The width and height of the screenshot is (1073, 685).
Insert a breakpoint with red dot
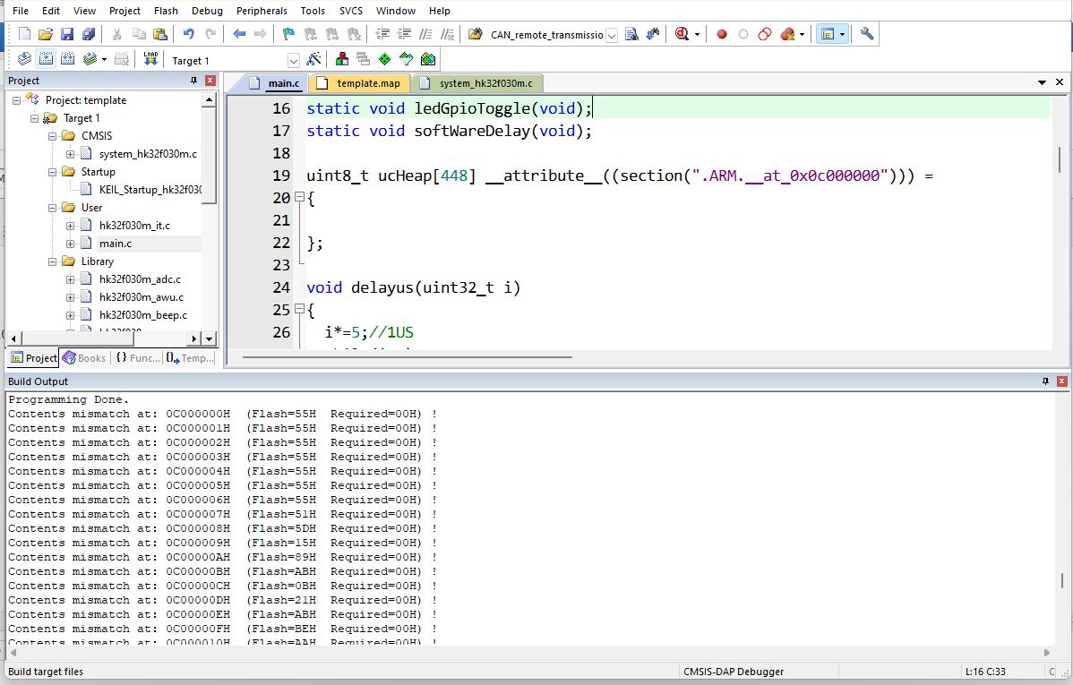(721, 34)
